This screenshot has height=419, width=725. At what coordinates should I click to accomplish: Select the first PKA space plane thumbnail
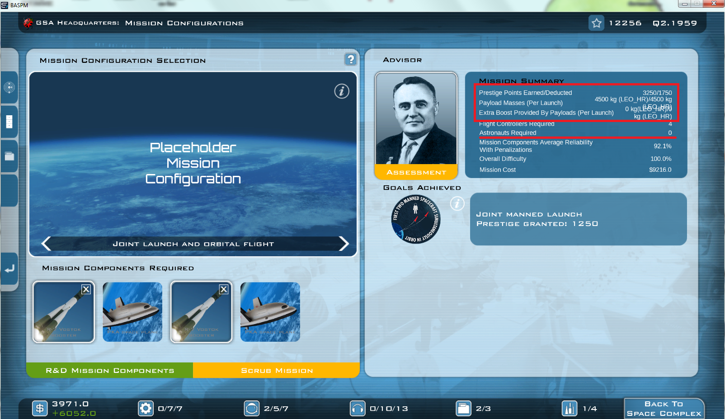click(132, 312)
